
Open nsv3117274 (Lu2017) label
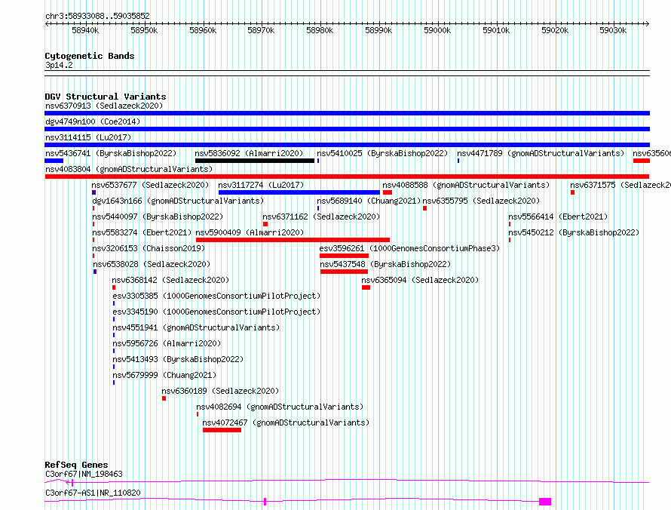(x=261, y=185)
